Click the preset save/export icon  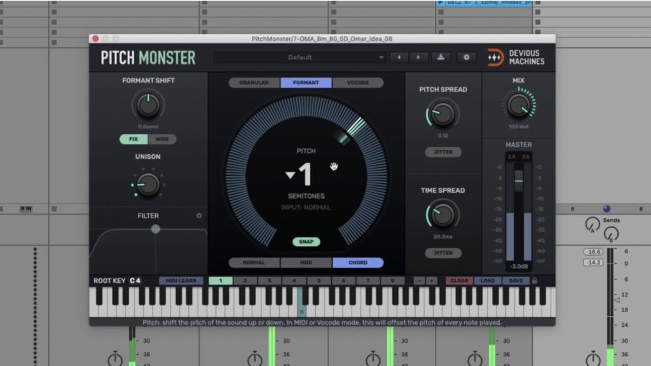pyautogui.click(x=442, y=57)
